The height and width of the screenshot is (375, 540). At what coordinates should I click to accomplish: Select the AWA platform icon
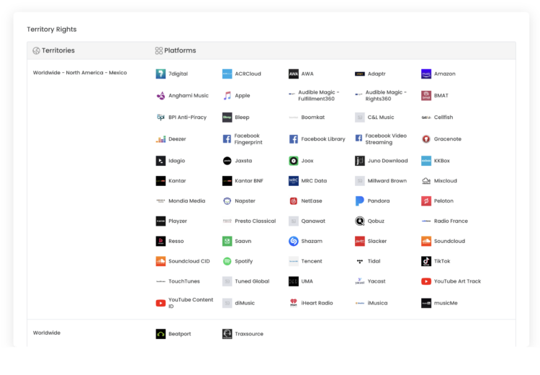coord(294,74)
